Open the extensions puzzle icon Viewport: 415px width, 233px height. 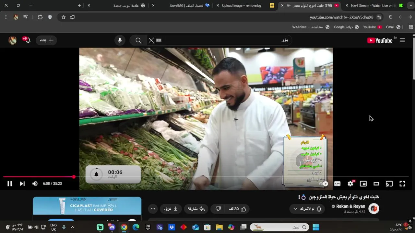point(40,17)
